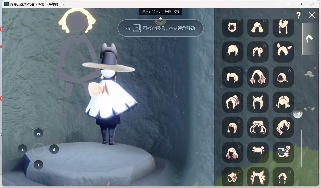Switch to the hair category tab
Viewport: 321px width, 188px height.
[x=309, y=38]
